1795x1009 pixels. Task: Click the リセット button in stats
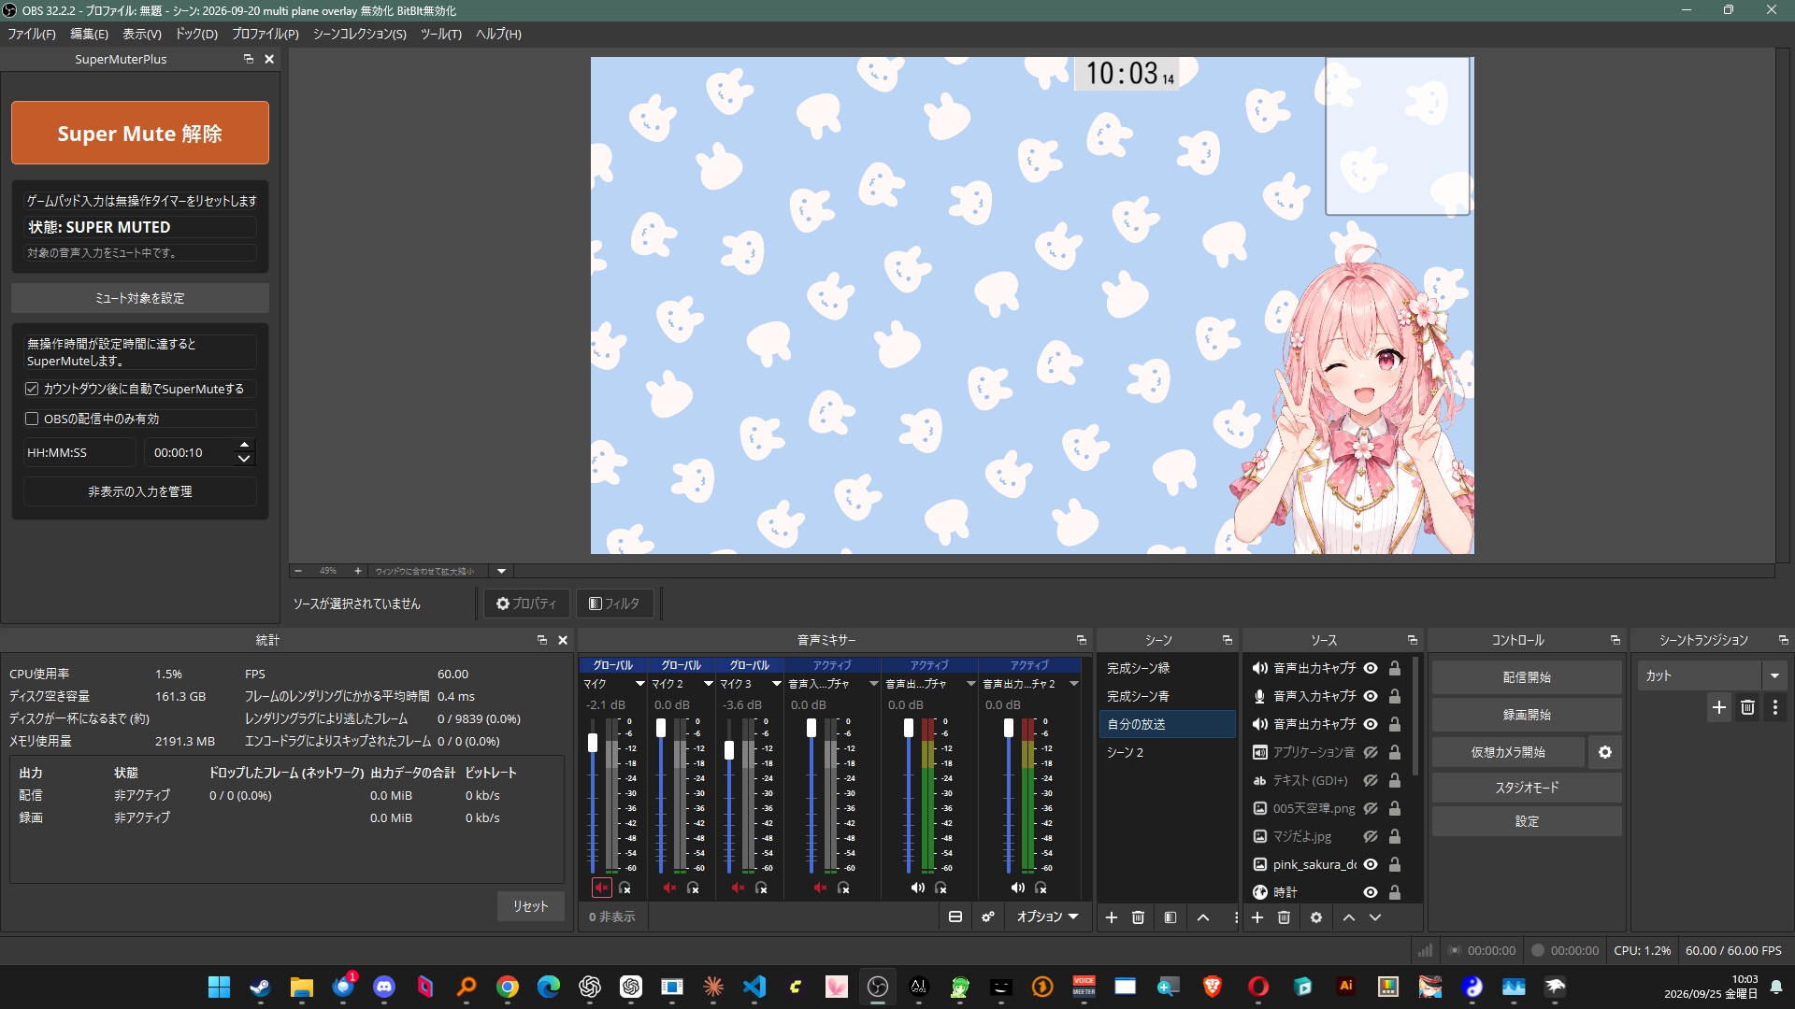click(530, 906)
